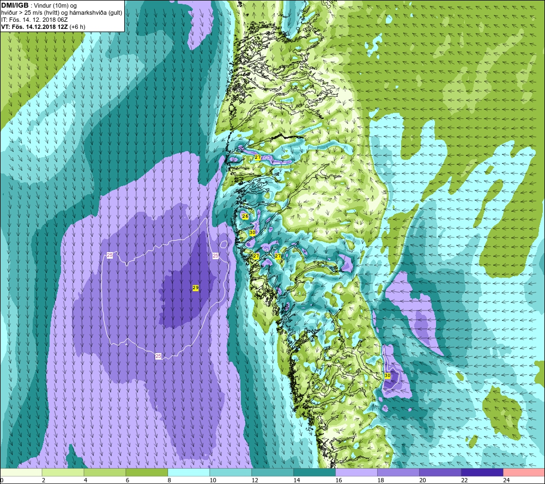This screenshot has width=545, height=484.
Task: Click the white 25 contour label on the contour's eastern edge
Action: 215,256
